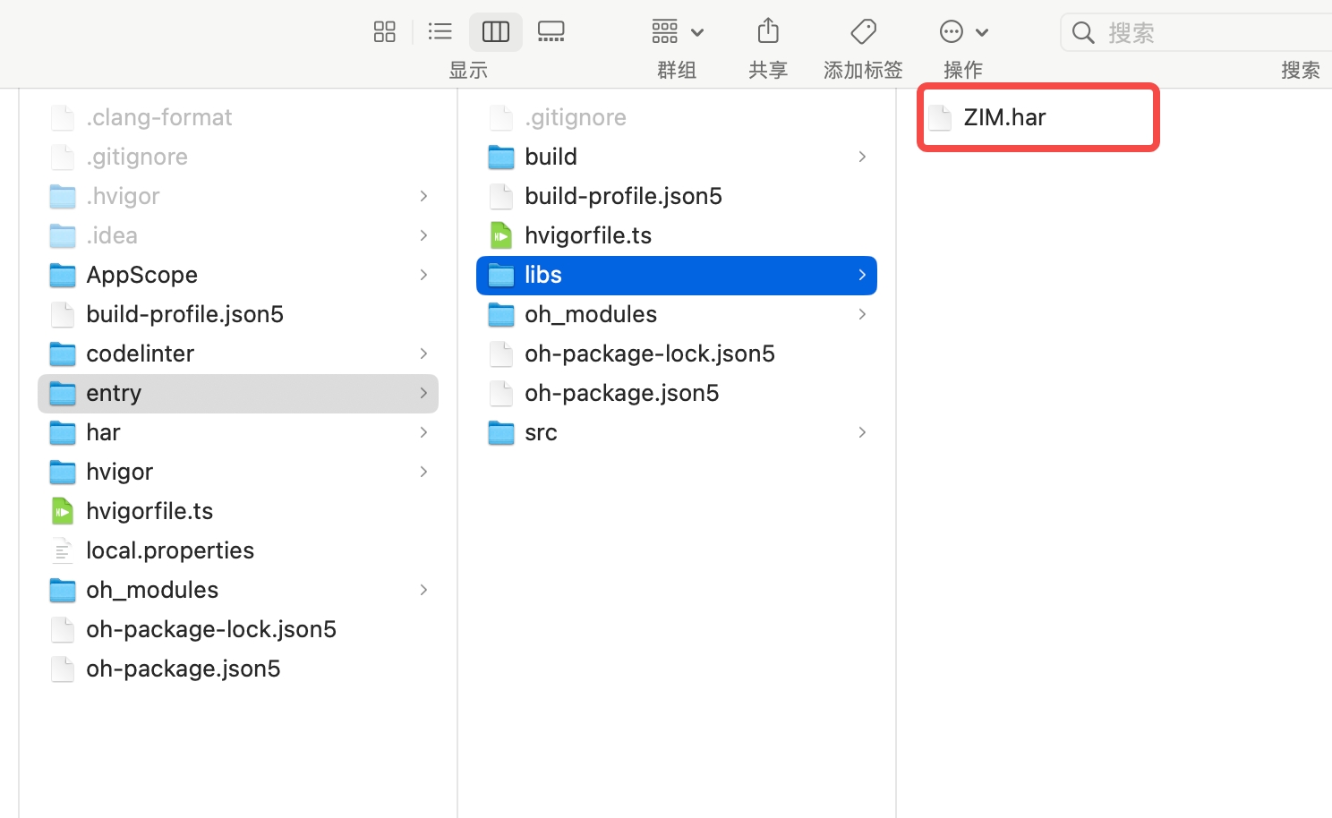Click the codelinter folder icon
Screen dimensions: 1332x818
click(x=63, y=354)
